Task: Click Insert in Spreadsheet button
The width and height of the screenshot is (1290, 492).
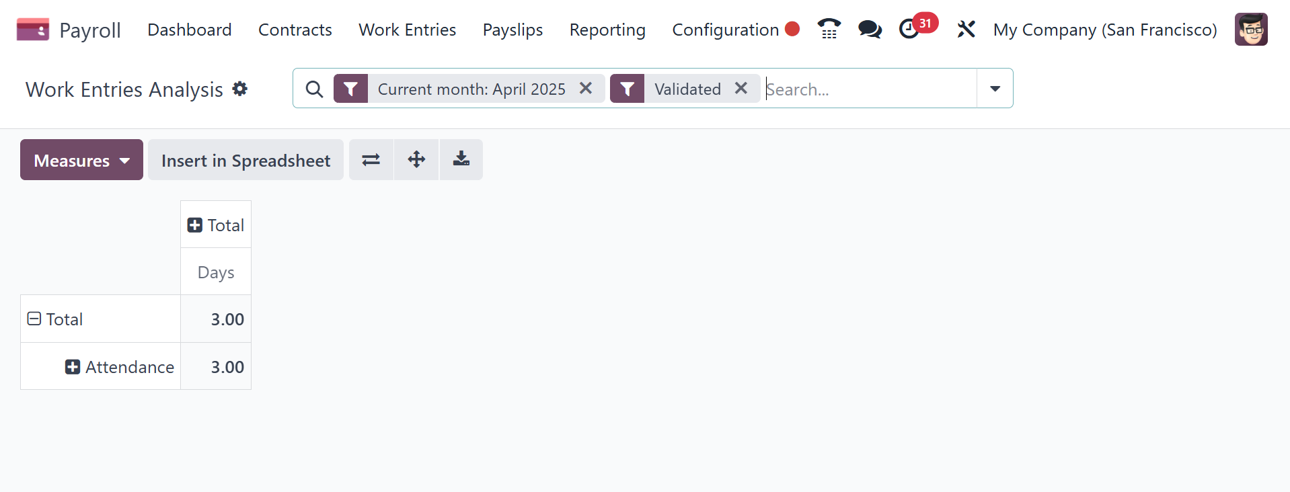Action: coord(245,159)
